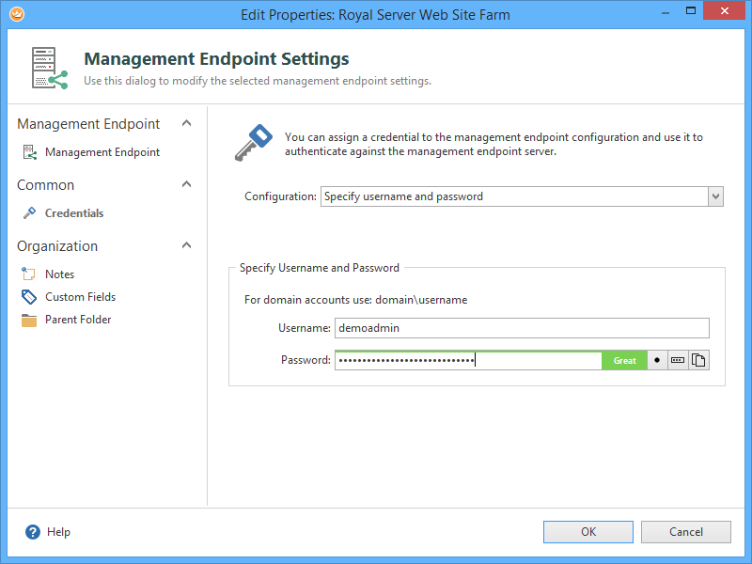The image size is (752, 564).
Task: Collapse the Management Endpoint section
Action: pyautogui.click(x=186, y=123)
